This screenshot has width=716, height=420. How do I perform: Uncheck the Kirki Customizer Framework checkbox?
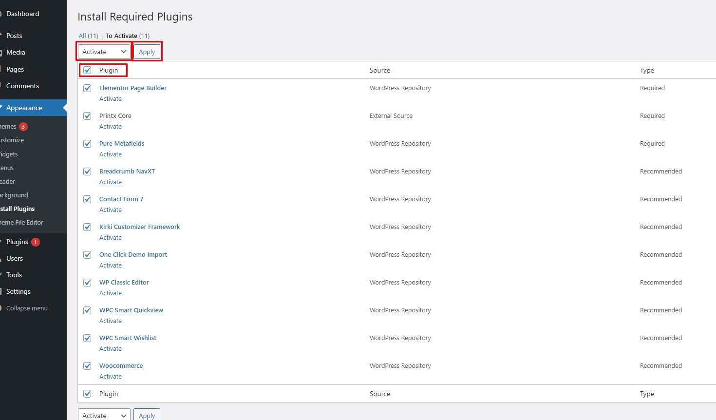(x=87, y=227)
